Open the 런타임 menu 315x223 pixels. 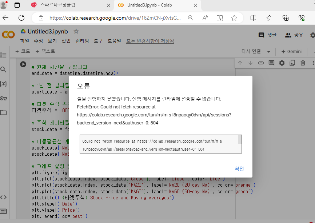click(82, 41)
